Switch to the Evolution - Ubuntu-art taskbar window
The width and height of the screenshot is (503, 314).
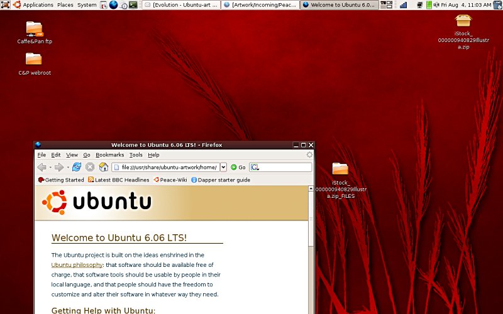pos(182,5)
